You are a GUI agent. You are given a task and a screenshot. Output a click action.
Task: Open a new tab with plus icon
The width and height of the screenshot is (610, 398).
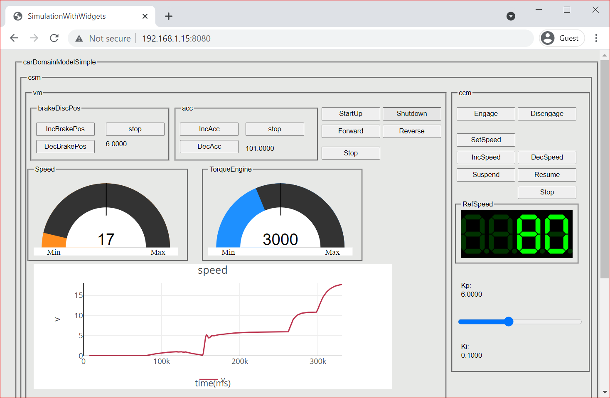[168, 16]
